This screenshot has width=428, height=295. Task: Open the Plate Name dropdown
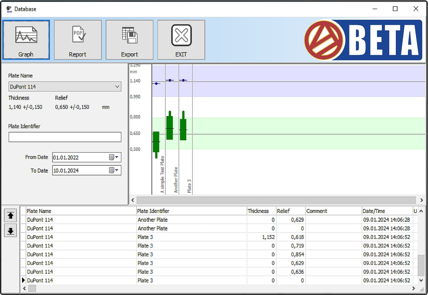point(117,86)
